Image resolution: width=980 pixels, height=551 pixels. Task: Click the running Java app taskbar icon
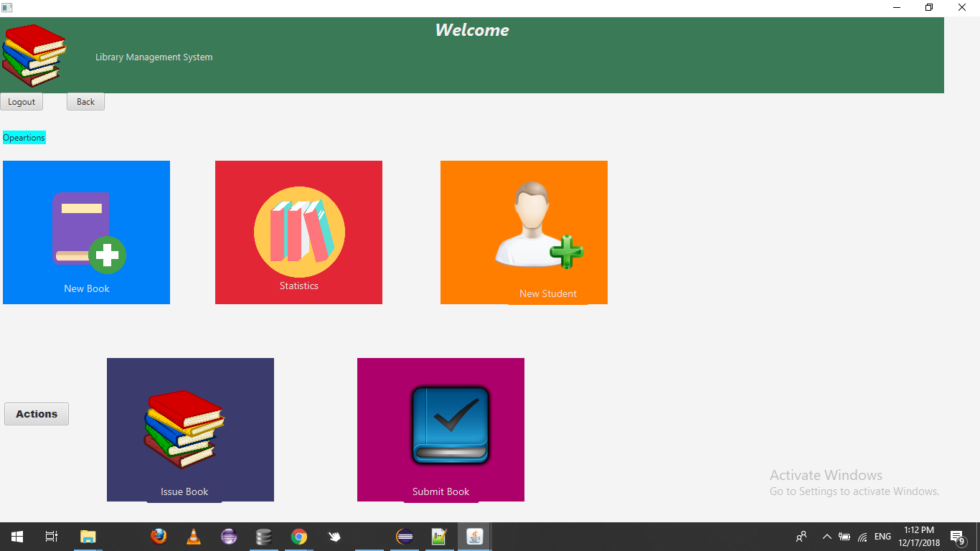(474, 537)
